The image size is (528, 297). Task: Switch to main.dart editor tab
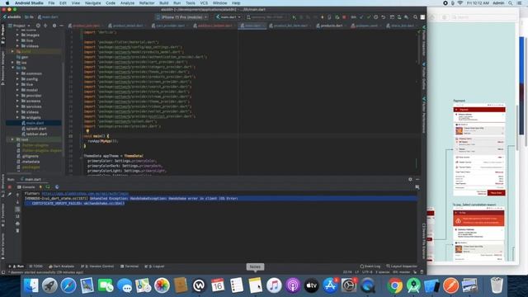[x=252, y=26]
